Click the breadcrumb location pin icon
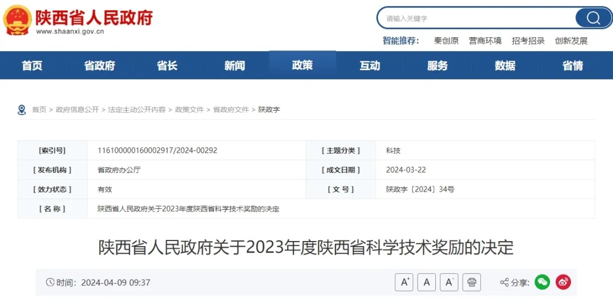 (22, 109)
